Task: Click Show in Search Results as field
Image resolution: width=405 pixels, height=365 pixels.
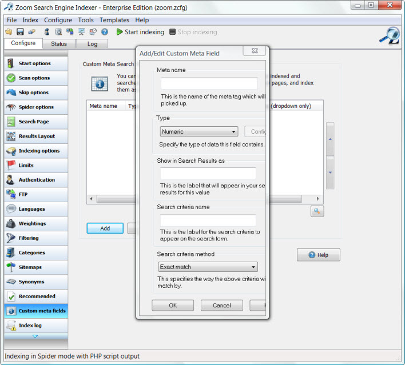Action: pos(208,173)
